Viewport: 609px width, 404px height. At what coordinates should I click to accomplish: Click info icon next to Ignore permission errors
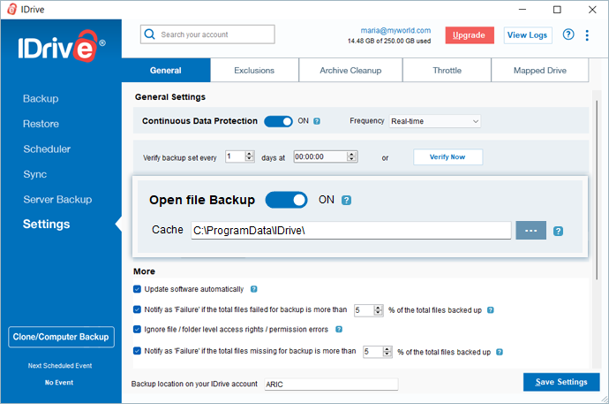pos(339,330)
